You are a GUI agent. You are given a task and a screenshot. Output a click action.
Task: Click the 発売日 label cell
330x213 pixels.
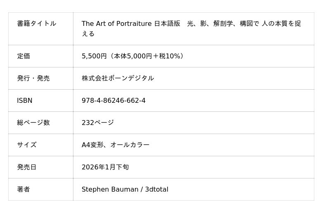[26, 167]
